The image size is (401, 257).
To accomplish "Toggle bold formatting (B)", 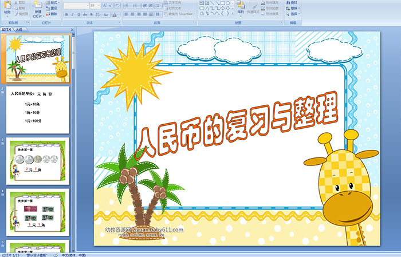I will tap(66, 15).
